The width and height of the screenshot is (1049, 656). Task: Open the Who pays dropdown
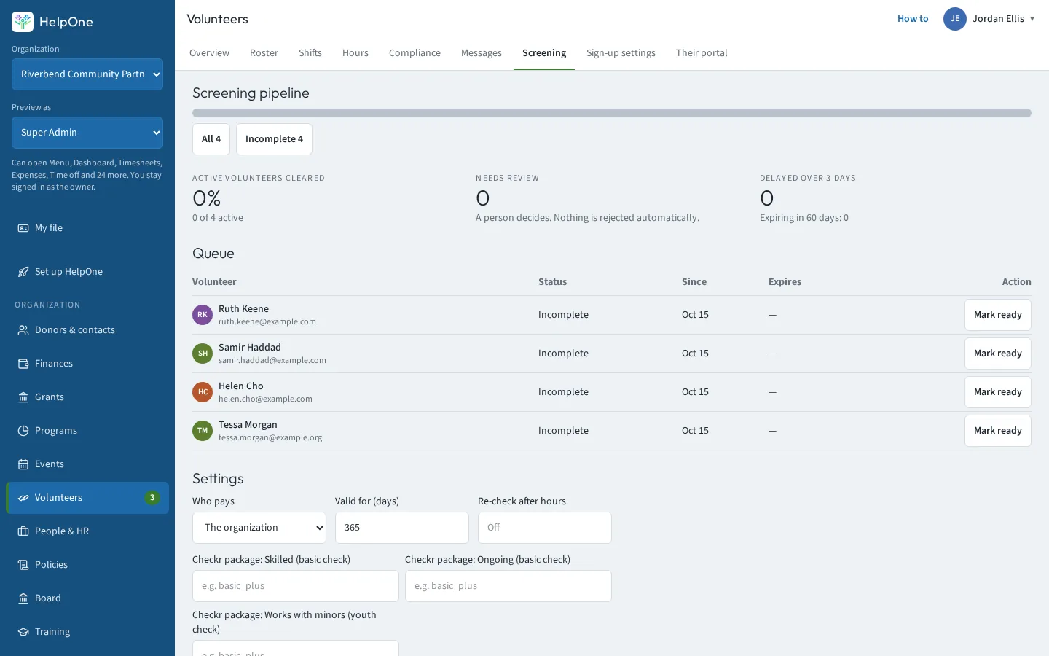pos(259,528)
